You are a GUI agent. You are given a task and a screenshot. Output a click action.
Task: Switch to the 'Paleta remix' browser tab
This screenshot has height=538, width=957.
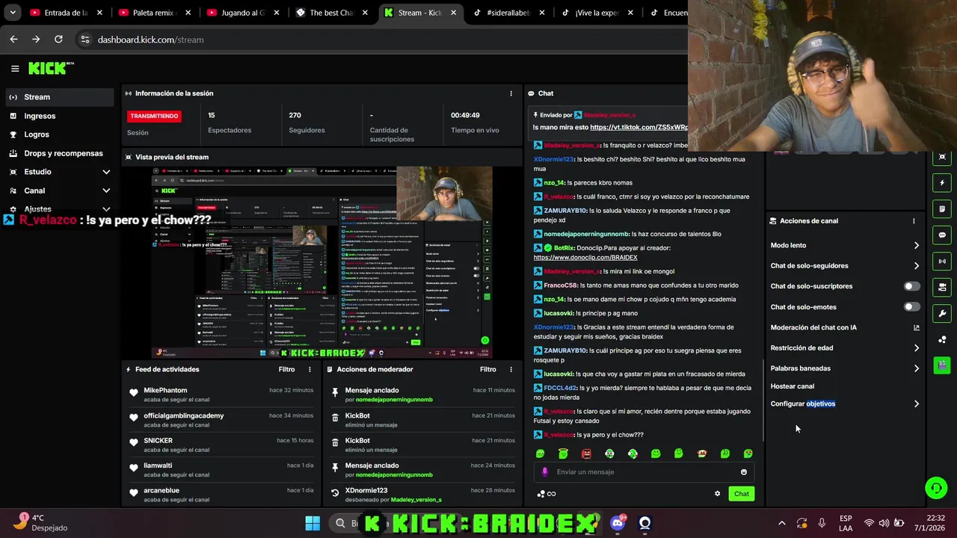click(153, 13)
